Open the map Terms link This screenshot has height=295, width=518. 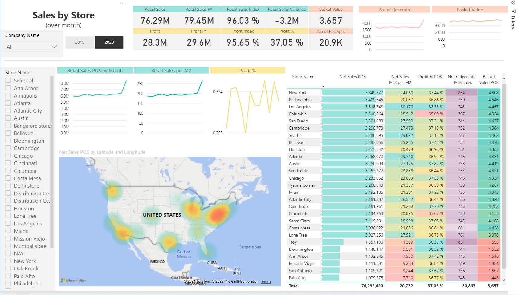tap(266, 281)
